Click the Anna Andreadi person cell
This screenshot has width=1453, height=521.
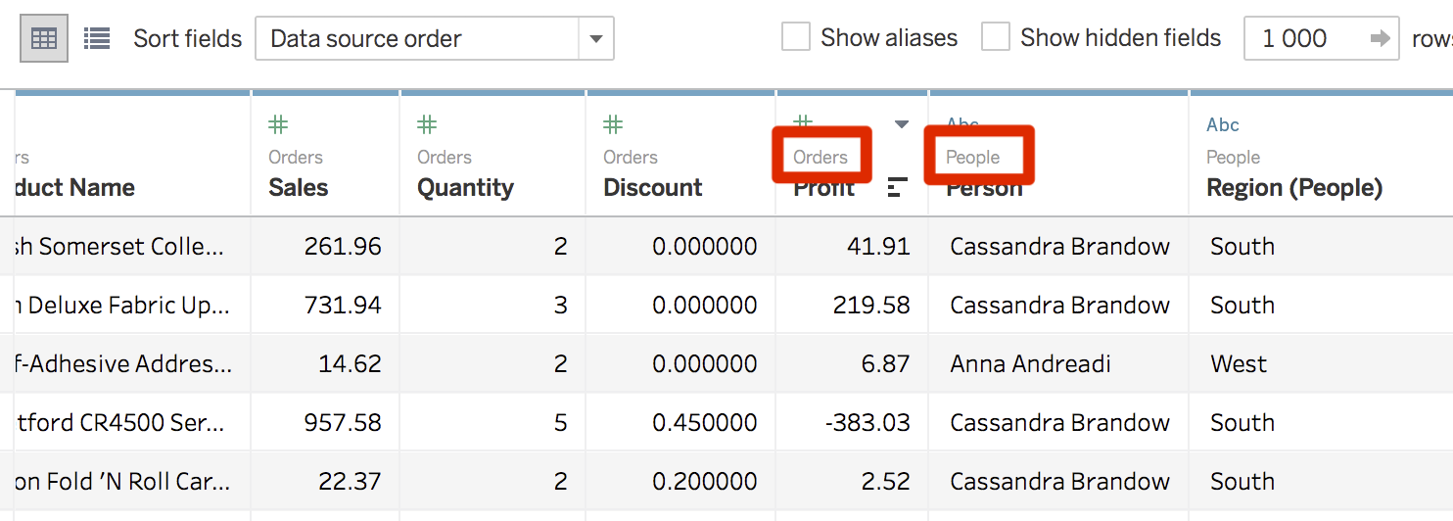(1030, 364)
